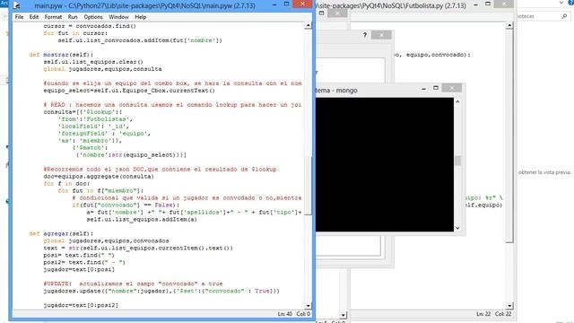
Task: Click 'Col: 0' status in main.pyw
Action: tap(303, 314)
